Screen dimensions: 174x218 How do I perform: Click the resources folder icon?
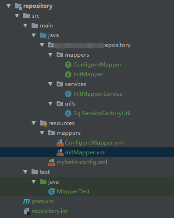pos(43,123)
